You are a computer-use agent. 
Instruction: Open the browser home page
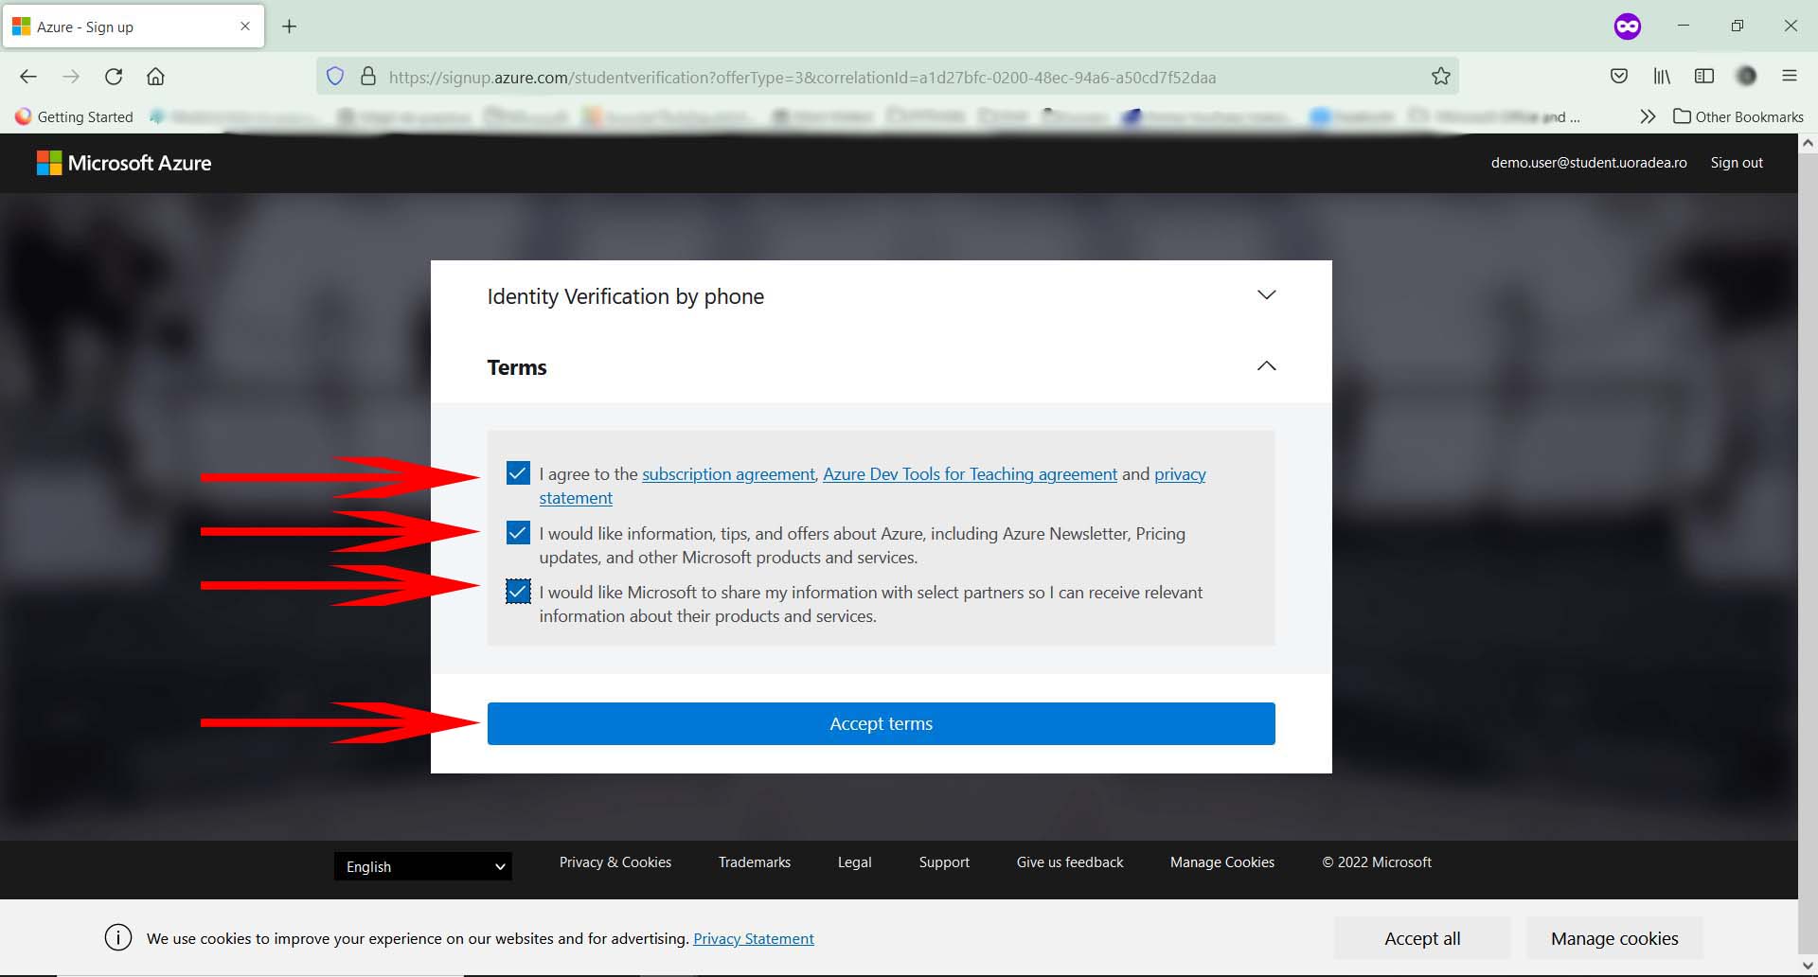pyautogui.click(x=156, y=77)
